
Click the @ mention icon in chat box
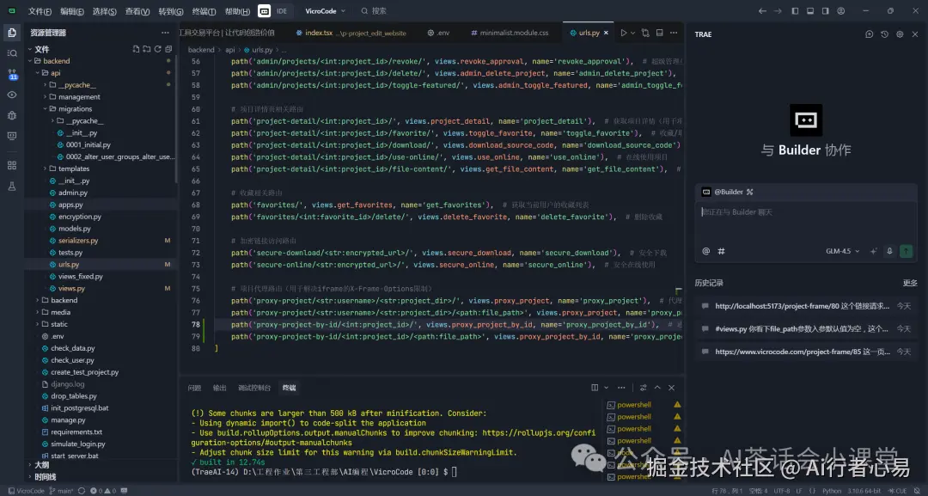[706, 251]
